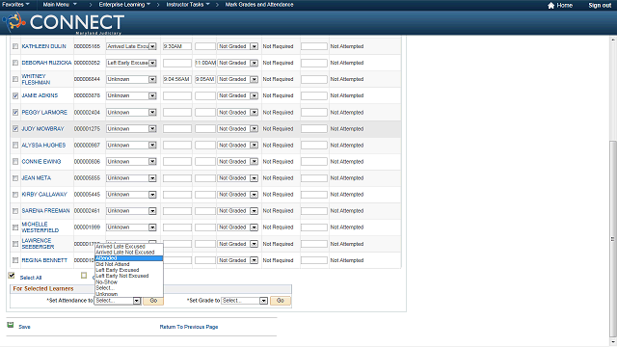Open grade dropdown for Regina Bennett
617x347 pixels.
tap(238, 260)
